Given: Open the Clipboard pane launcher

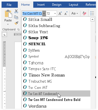Looking at the screenshot, I should (18, 30).
